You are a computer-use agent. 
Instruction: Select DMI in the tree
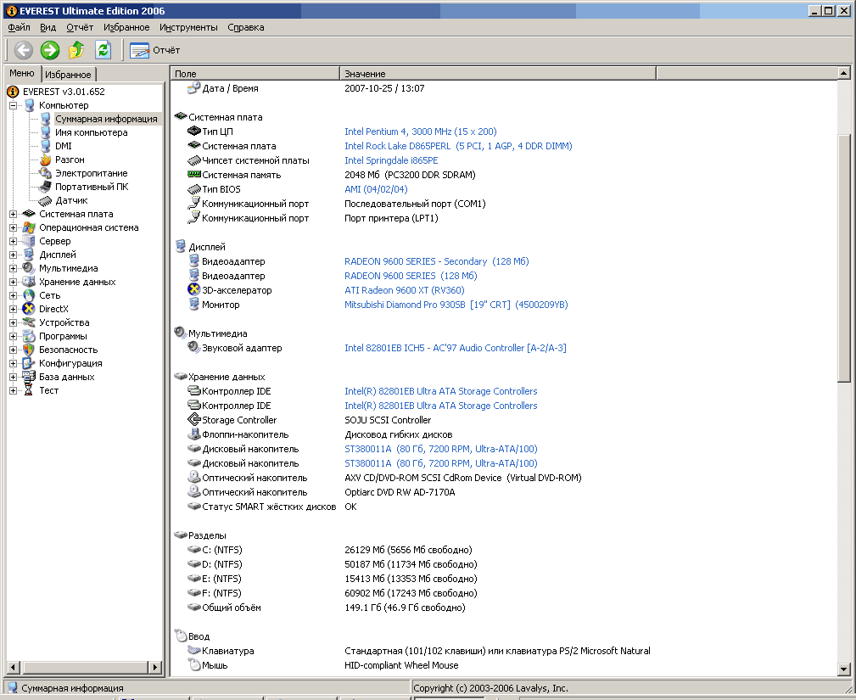click(64, 146)
